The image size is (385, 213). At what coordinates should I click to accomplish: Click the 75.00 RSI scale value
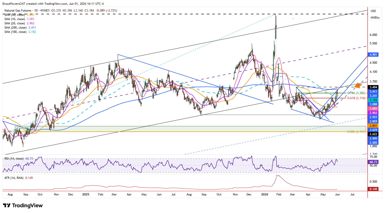click(373, 157)
